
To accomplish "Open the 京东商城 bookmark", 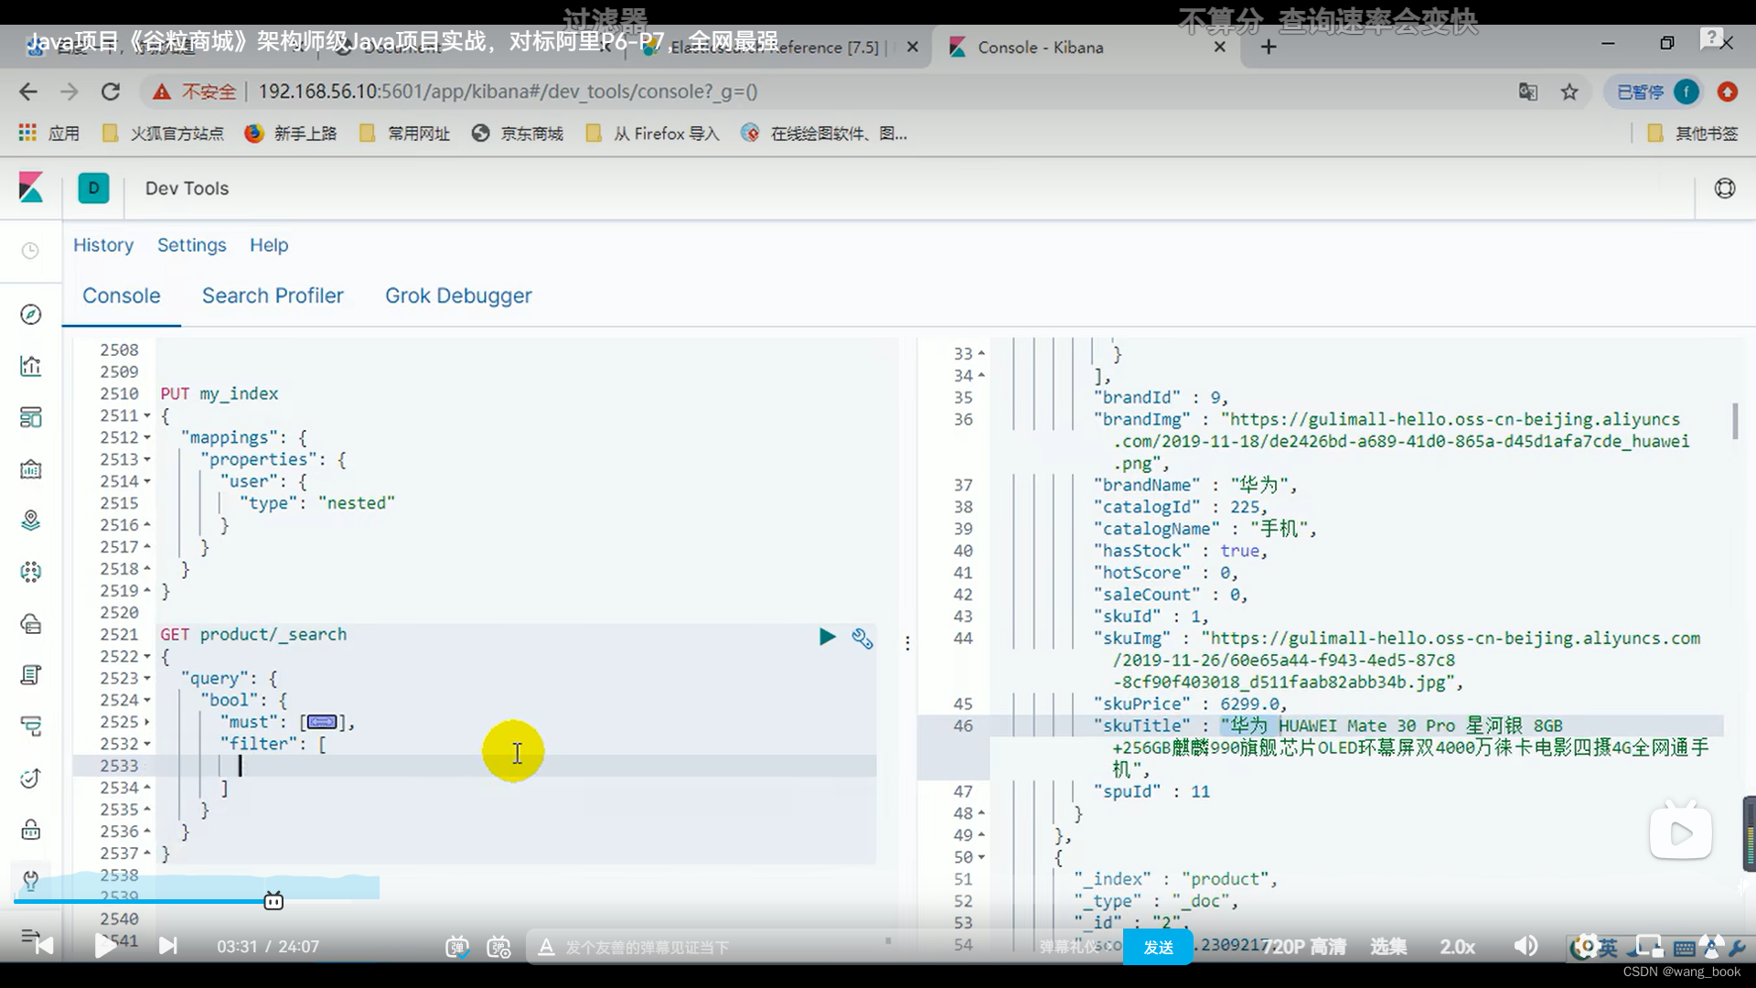I will (518, 134).
